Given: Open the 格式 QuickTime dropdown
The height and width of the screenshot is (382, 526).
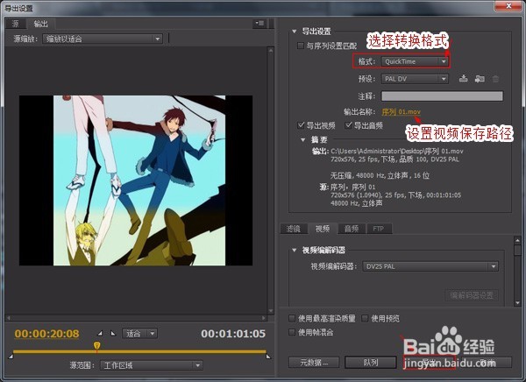Looking at the screenshot, I should pos(415,61).
